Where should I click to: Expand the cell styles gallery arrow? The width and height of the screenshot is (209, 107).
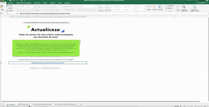[x=144, y=8]
